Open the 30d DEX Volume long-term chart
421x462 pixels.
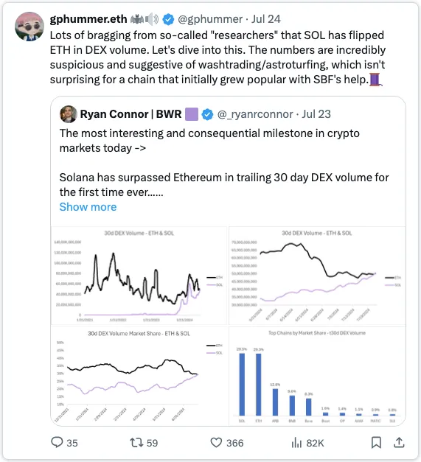pyautogui.click(x=139, y=276)
